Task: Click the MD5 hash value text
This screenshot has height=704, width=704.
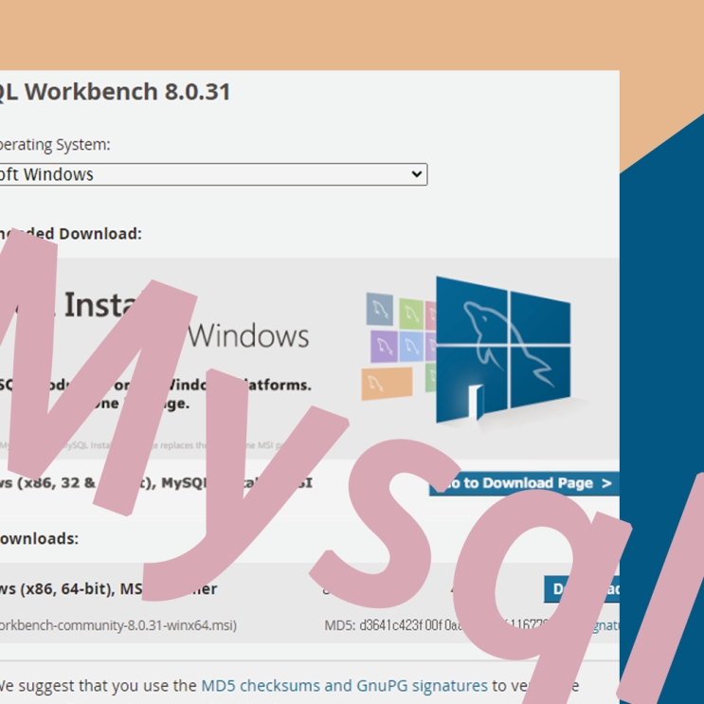Action: pos(454,625)
